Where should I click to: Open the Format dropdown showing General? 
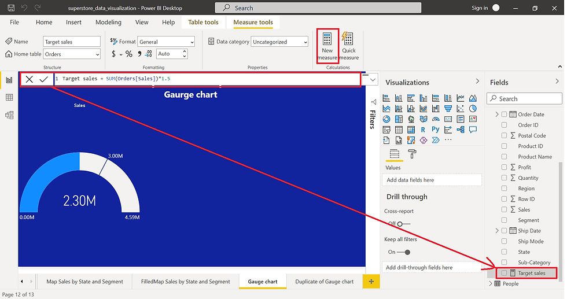(166, 42)
